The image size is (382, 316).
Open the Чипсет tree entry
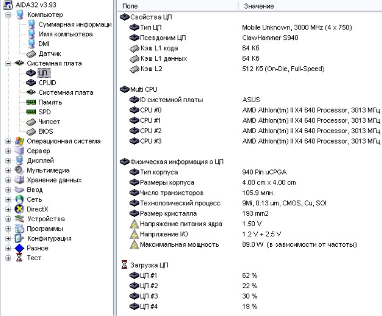click(49, 122)
